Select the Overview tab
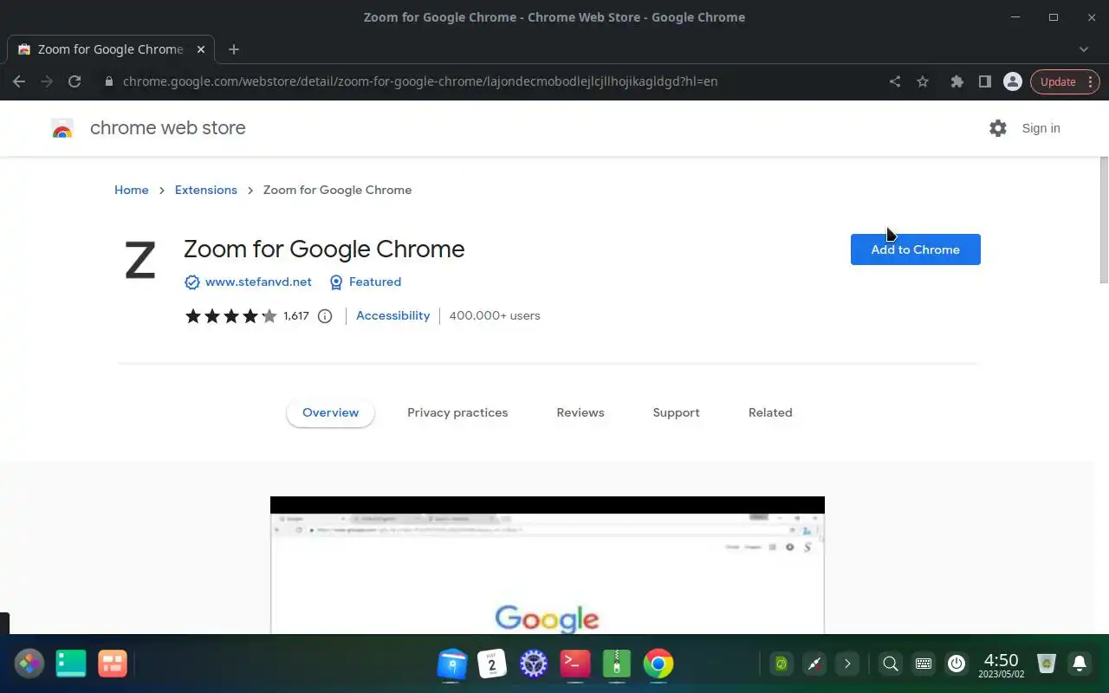Image resolution: width=1109 pixels, height=693 pixels. coord(330,413)
